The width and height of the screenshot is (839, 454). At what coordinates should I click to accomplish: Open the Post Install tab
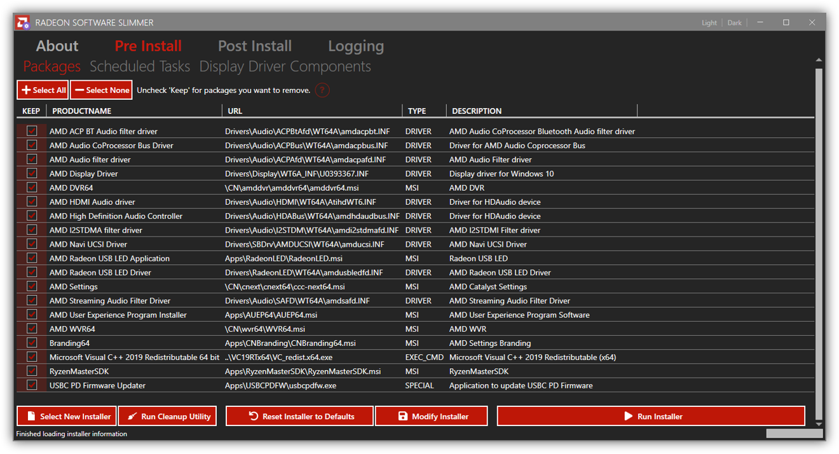click(x=255, y=46)
